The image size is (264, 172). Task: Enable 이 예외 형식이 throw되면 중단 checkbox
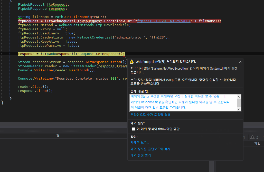click(x=133, y=129)
